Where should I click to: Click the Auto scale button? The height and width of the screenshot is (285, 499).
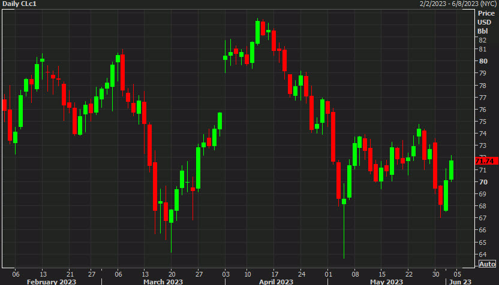coord(487,264)
